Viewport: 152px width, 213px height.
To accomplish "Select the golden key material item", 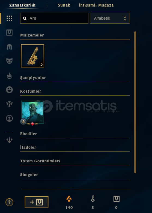I will (x=32, y=56).
